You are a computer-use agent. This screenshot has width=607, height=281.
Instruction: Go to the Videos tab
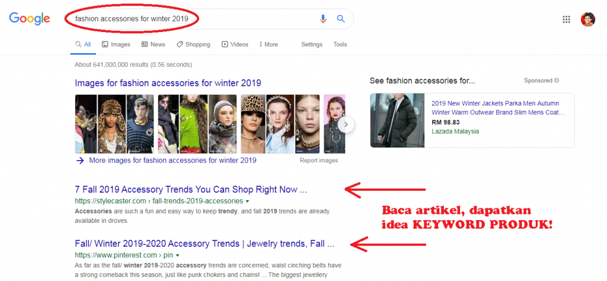coord(235,44)
